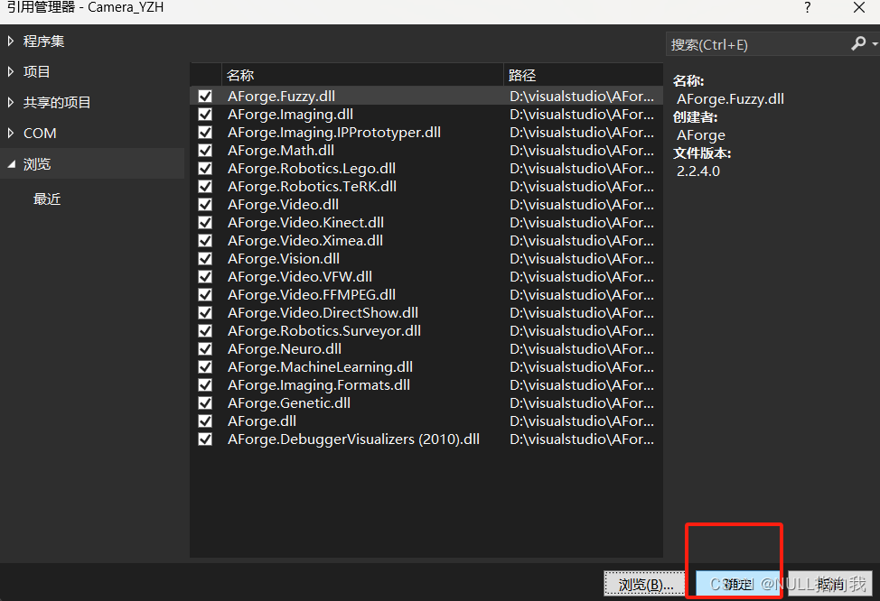Toggle the AForge.Math.dll checkbox
This screenshot has height=601, width=880.
[x=204, y=150]
